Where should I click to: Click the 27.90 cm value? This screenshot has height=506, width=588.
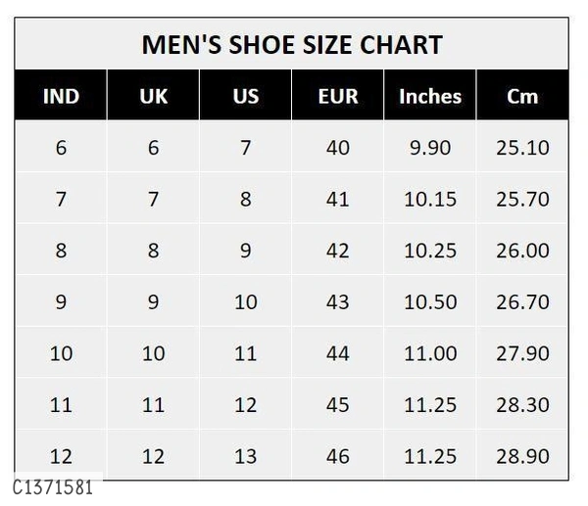click(x=522, y=353)
